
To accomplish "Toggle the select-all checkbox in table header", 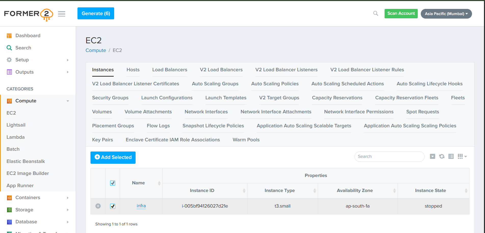I will pyautogui.click(x=113, y=183).
